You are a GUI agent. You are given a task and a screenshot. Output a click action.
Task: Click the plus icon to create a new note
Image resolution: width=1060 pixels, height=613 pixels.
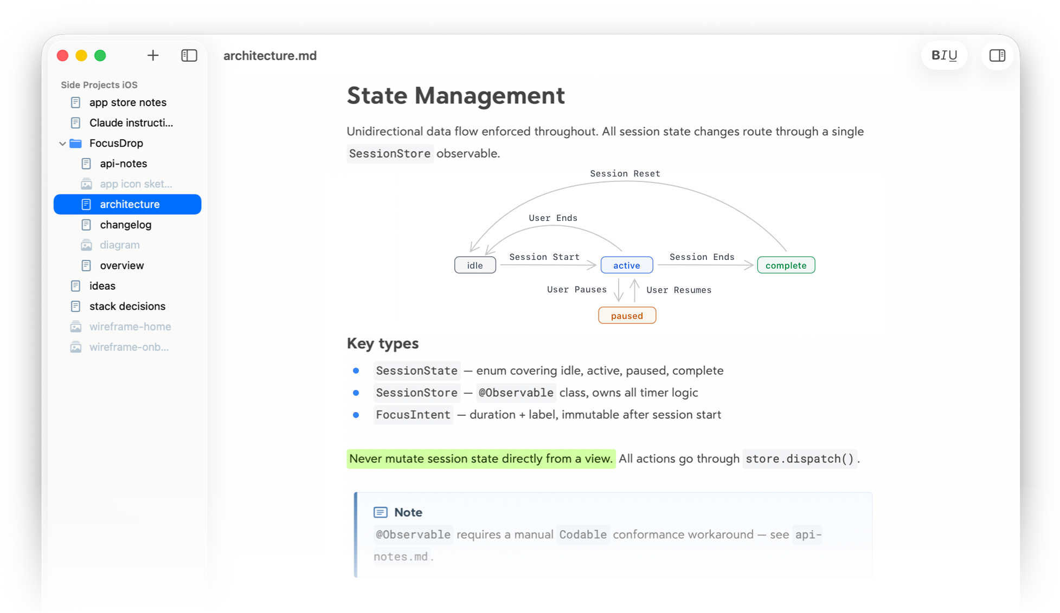coord(153,55)
